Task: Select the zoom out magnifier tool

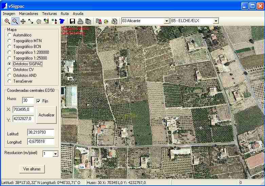Action: click(x=15, y=21)
